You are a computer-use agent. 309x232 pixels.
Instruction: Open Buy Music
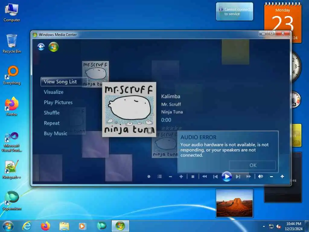click(56, 134)
